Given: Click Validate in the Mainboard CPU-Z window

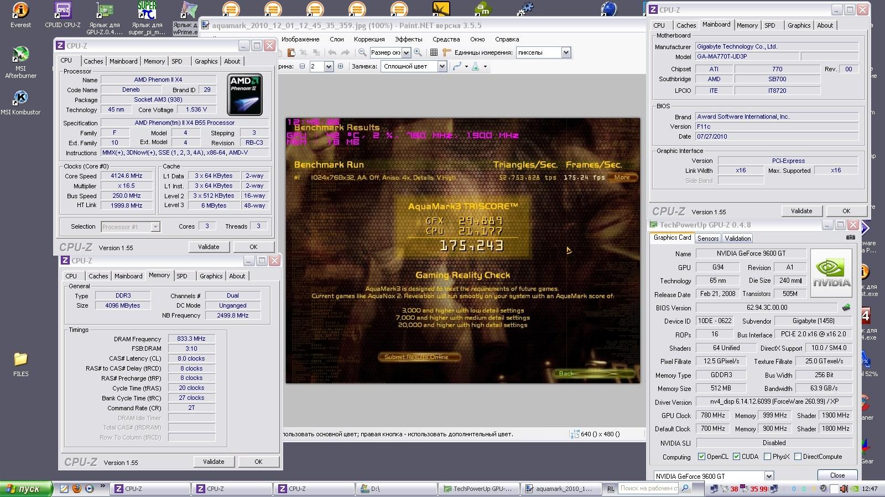Looking at the screenshot, I should pos(801,211).
